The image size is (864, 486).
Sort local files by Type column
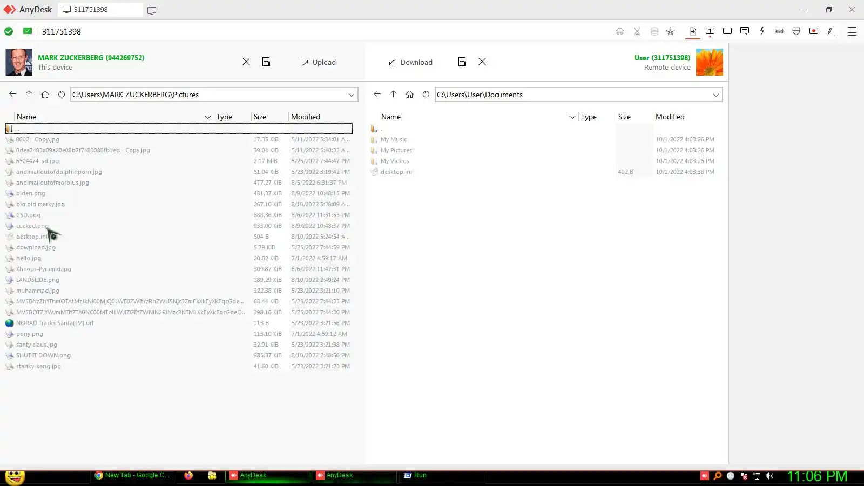coord(224,117)
